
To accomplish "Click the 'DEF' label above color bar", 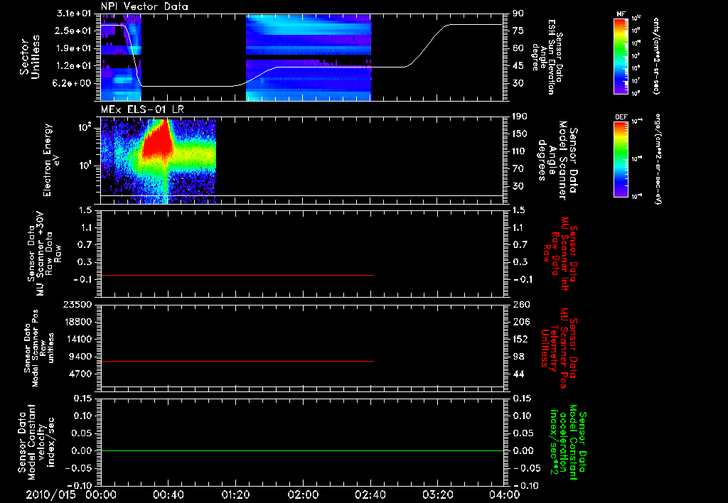I will pyautogui.click(x=621, y=117).
